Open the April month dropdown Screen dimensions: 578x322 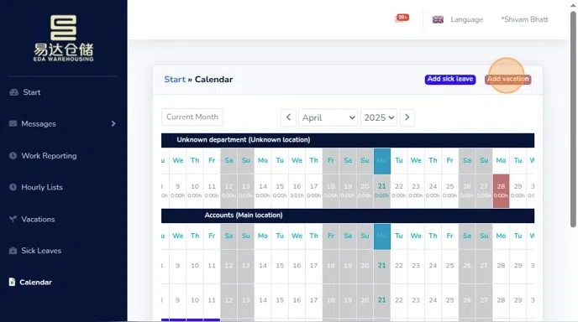point(328,117)
